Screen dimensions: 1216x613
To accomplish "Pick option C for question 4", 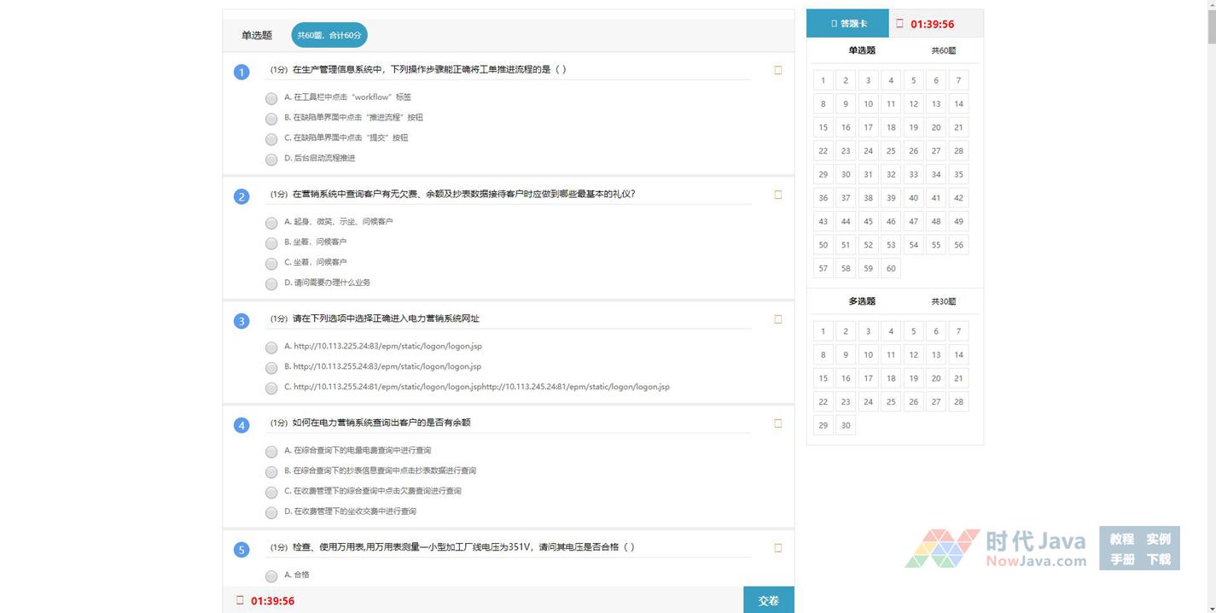I will coord(271,492).
